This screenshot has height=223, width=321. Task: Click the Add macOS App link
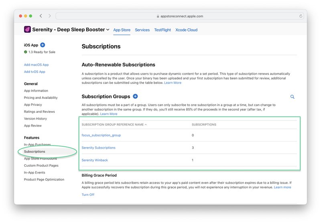point(36,65)
